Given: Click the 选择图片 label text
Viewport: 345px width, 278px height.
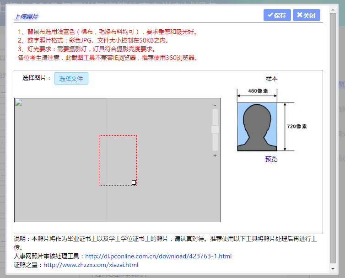Looking at the screenshot, I should coord(37,78).
